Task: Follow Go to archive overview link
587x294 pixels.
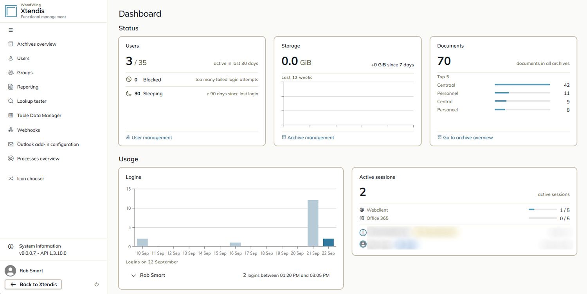Action: [465, 137]
